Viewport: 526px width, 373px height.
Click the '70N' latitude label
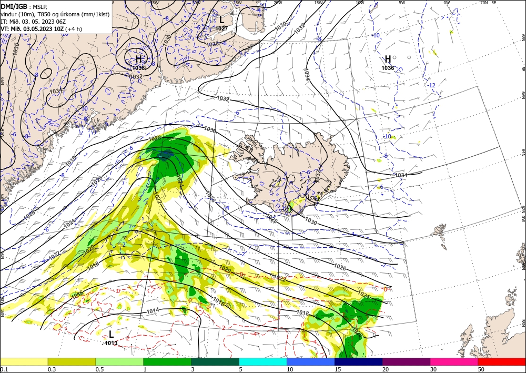pyautogui.click(x=483, y=3)
